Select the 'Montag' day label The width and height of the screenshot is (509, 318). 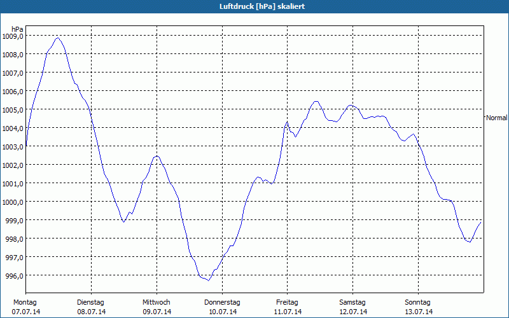[x=25, y=303]
